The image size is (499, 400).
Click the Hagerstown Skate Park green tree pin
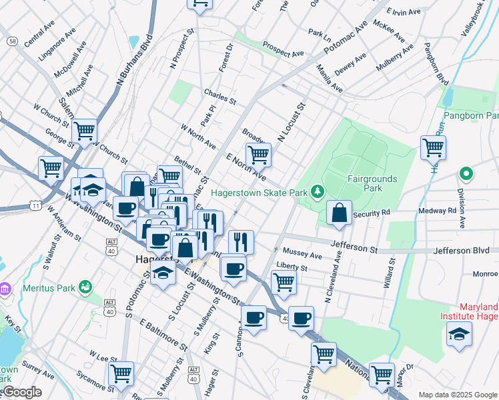(x=318, y=193)
